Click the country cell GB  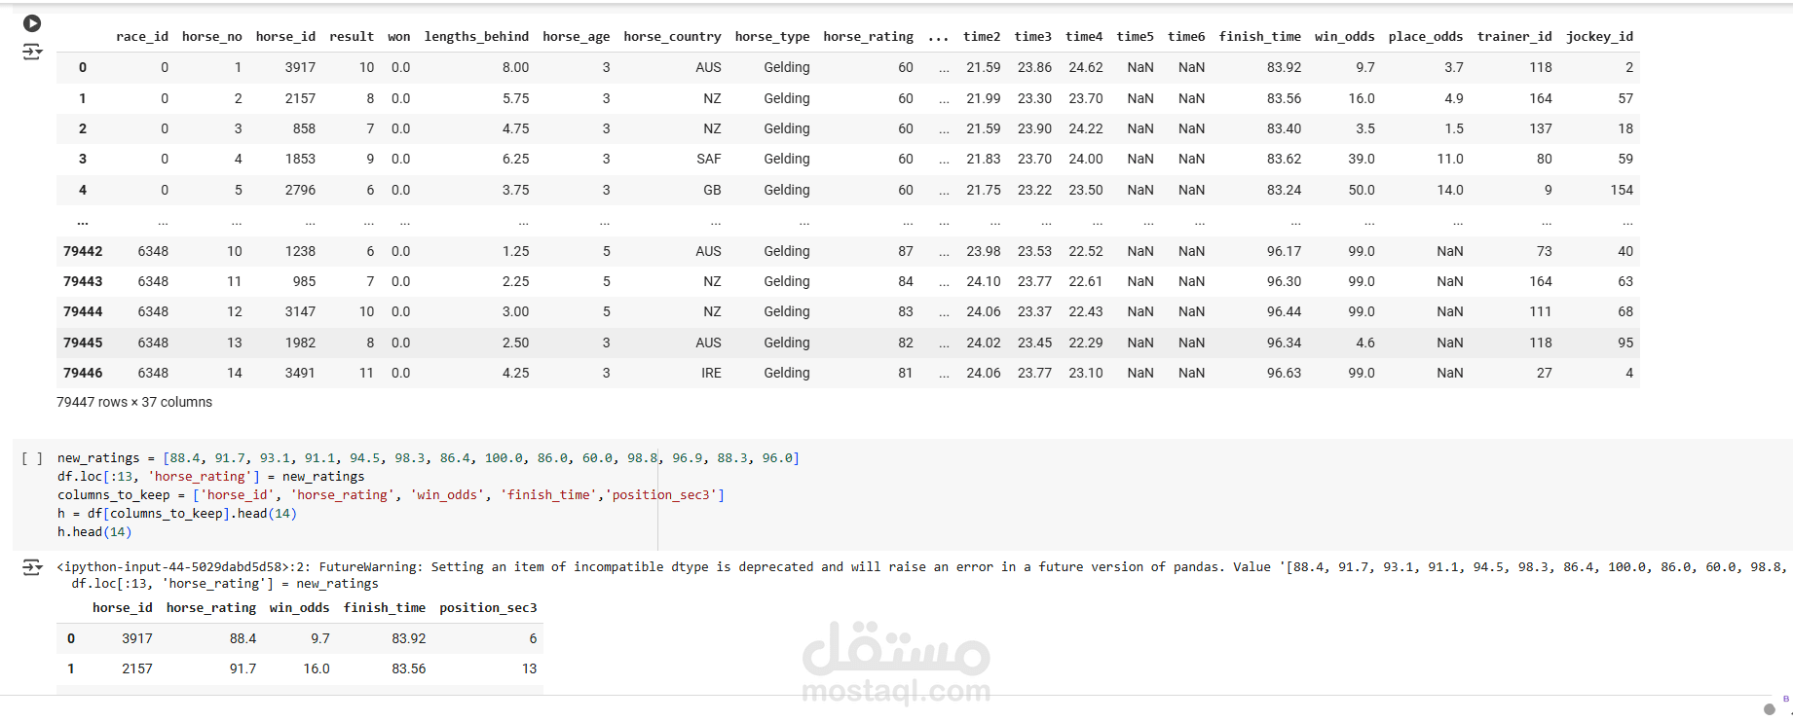(712, 191)
